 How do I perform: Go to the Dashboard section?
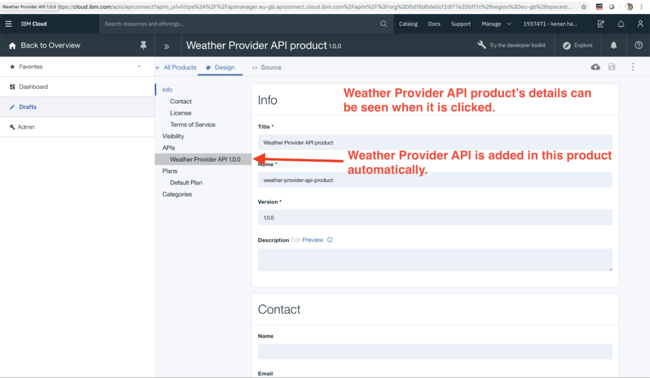click(77, 87)
